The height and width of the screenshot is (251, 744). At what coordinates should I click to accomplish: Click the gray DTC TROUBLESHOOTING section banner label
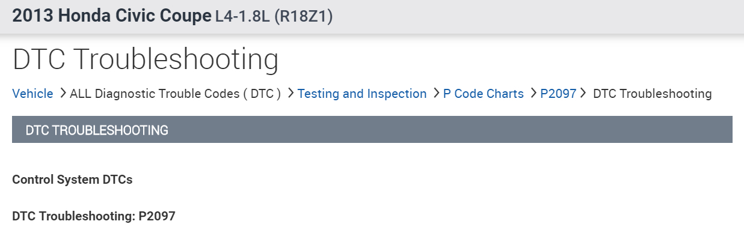[x=97, y=130]
